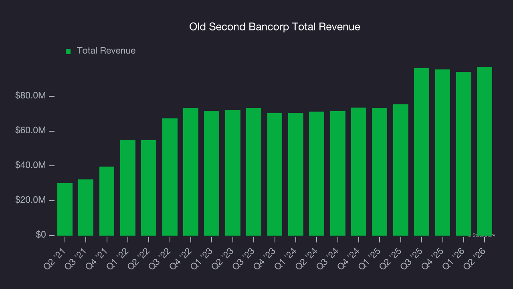Click the Q4 '23 revenue bar
The image size is (513, 289).
275,174
